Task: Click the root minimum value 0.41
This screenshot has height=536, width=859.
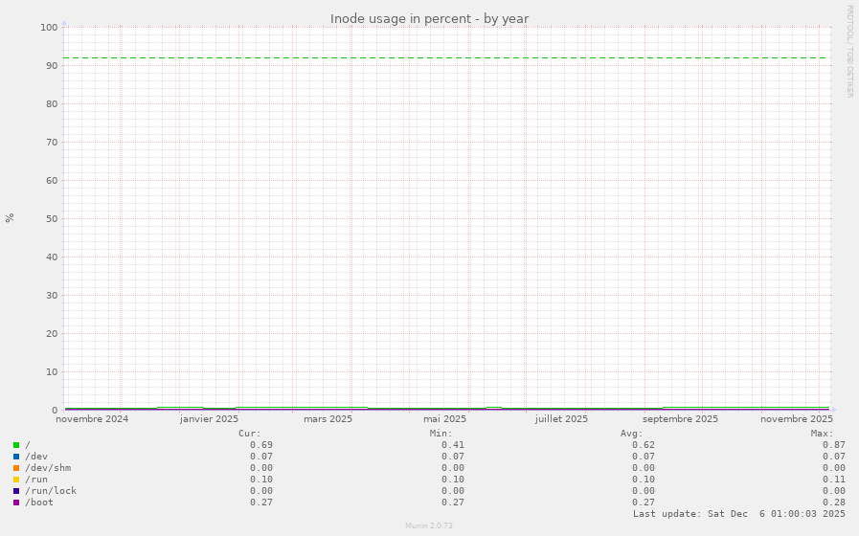Action: click(x=453, y=445)
